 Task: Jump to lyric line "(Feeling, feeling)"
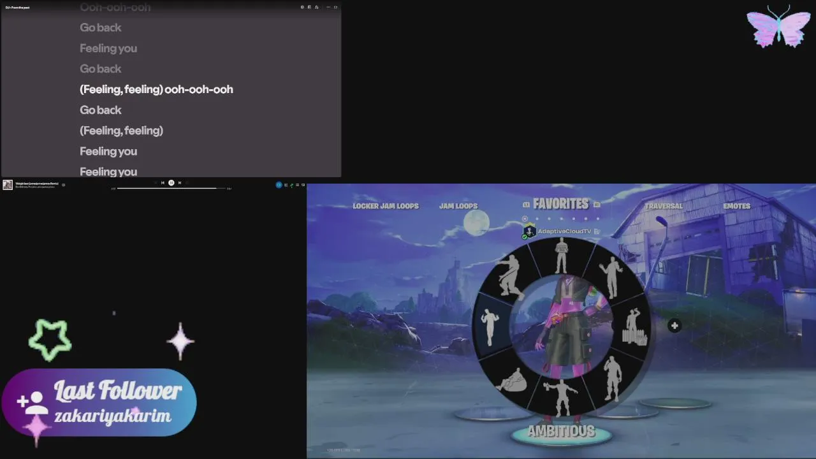click(121, 131)
